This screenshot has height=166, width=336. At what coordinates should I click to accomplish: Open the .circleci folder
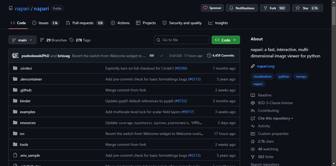26,68
